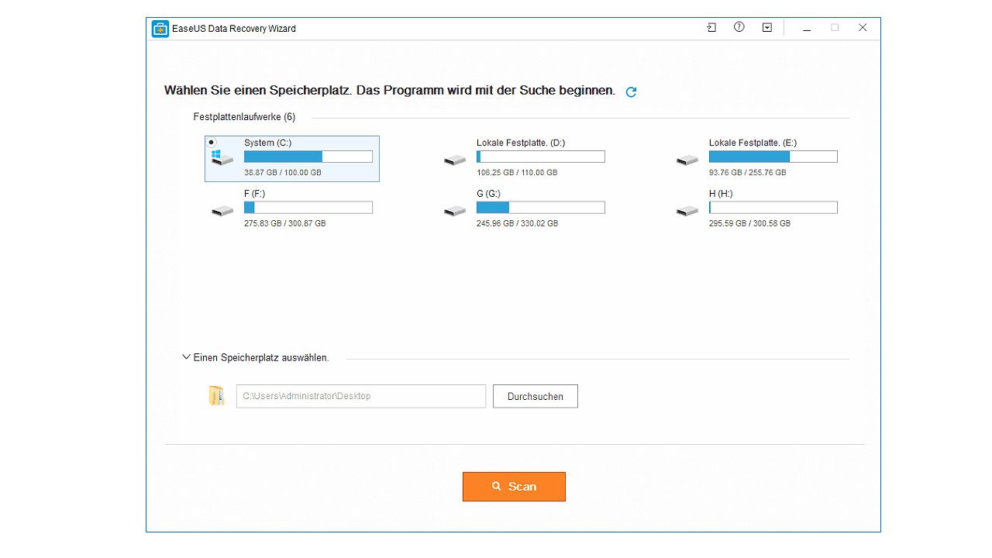The image size is (992, 558).
Task: Open the title bar dropdown menu icon
Action: point(767,27)
